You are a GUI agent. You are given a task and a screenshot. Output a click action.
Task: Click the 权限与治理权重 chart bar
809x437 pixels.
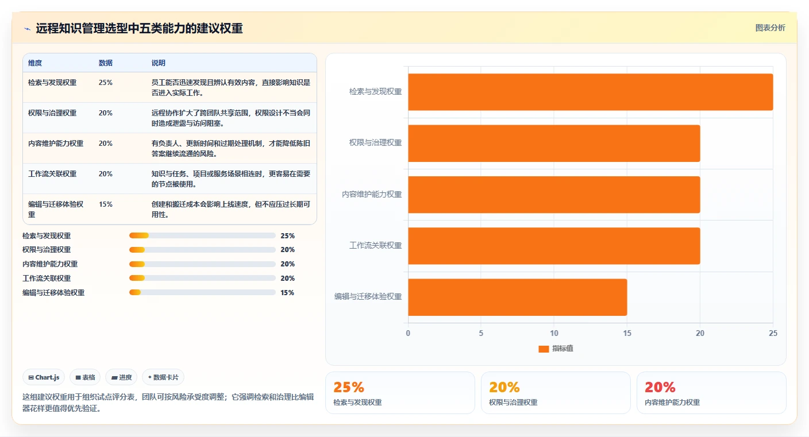(x=554, y=143)
